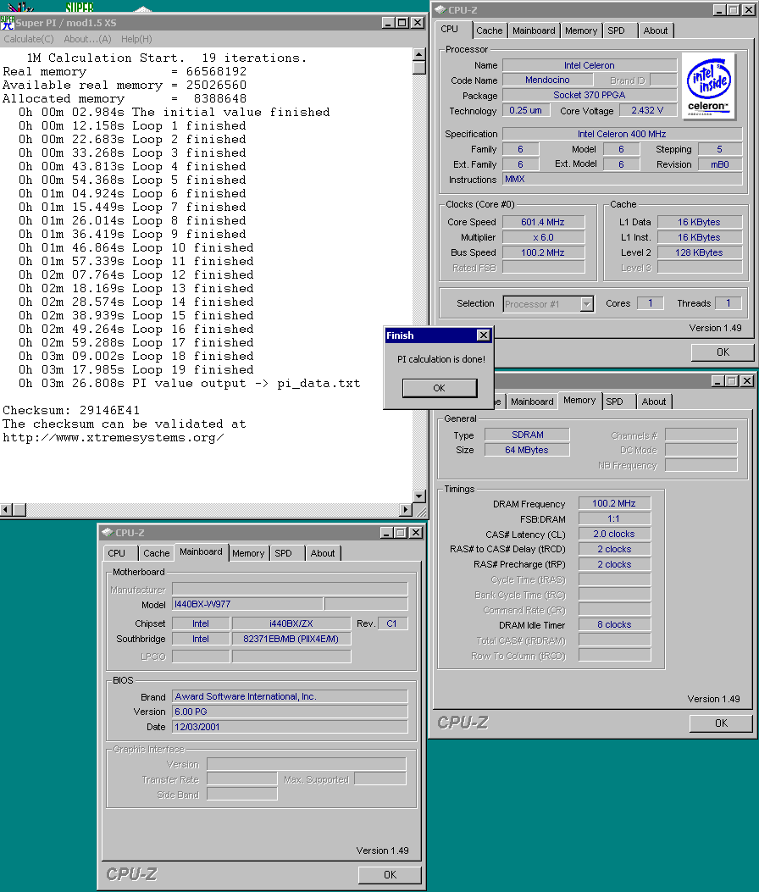Open About menu in Super PI

click(87, 39)
